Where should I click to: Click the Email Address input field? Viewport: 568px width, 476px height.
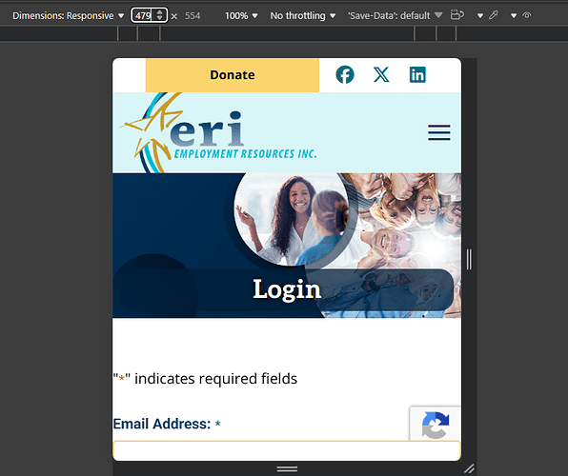pyautogui.click(x=287, y=450)
